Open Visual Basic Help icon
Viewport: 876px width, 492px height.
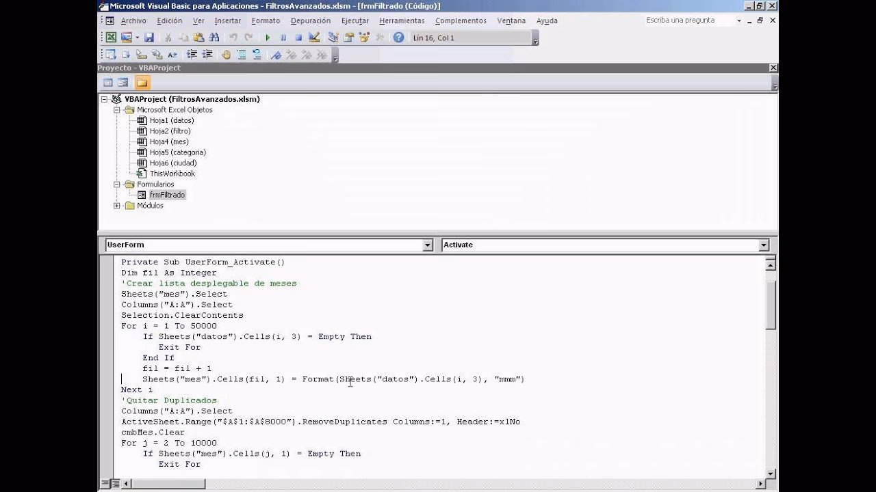point(398,38)
